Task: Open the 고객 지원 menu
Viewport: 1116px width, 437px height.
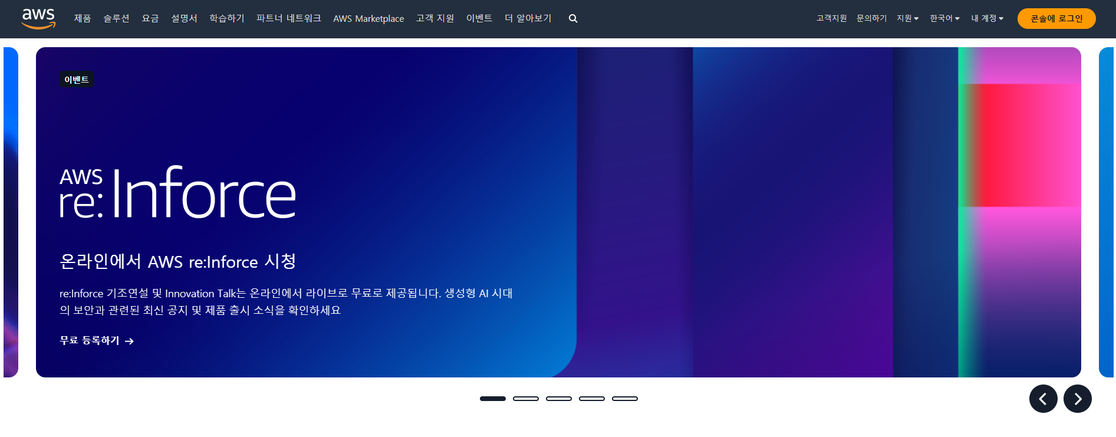Action: 435,19
